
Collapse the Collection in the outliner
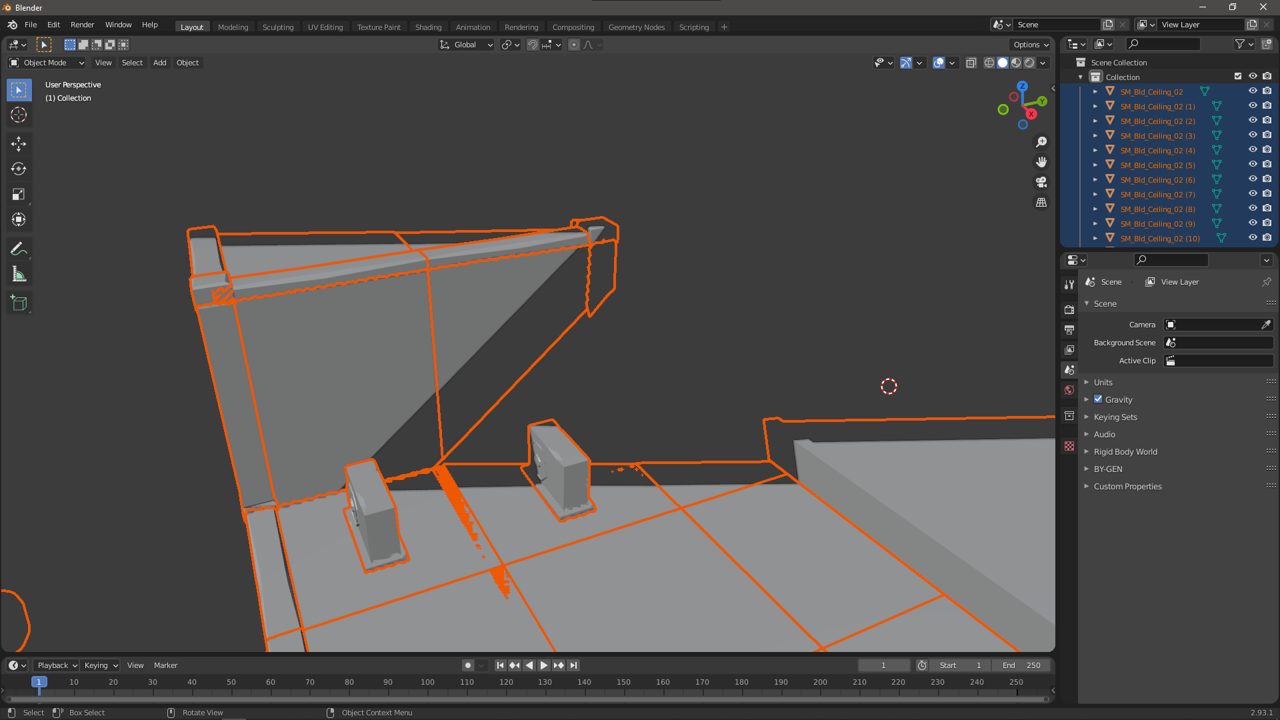pyautogui.click(x=1080, y=77)
